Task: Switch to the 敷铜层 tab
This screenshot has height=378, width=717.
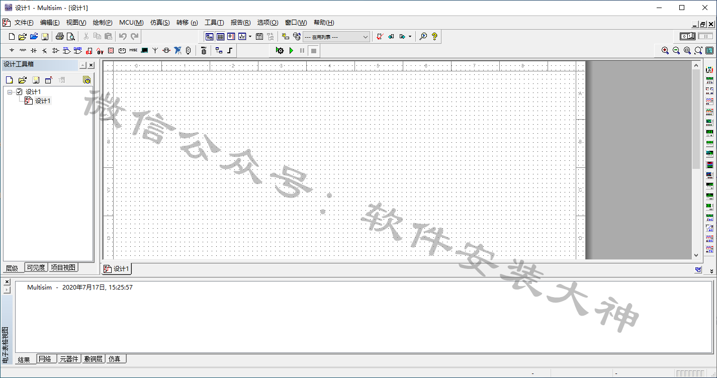Action: (x=94, y=359)
